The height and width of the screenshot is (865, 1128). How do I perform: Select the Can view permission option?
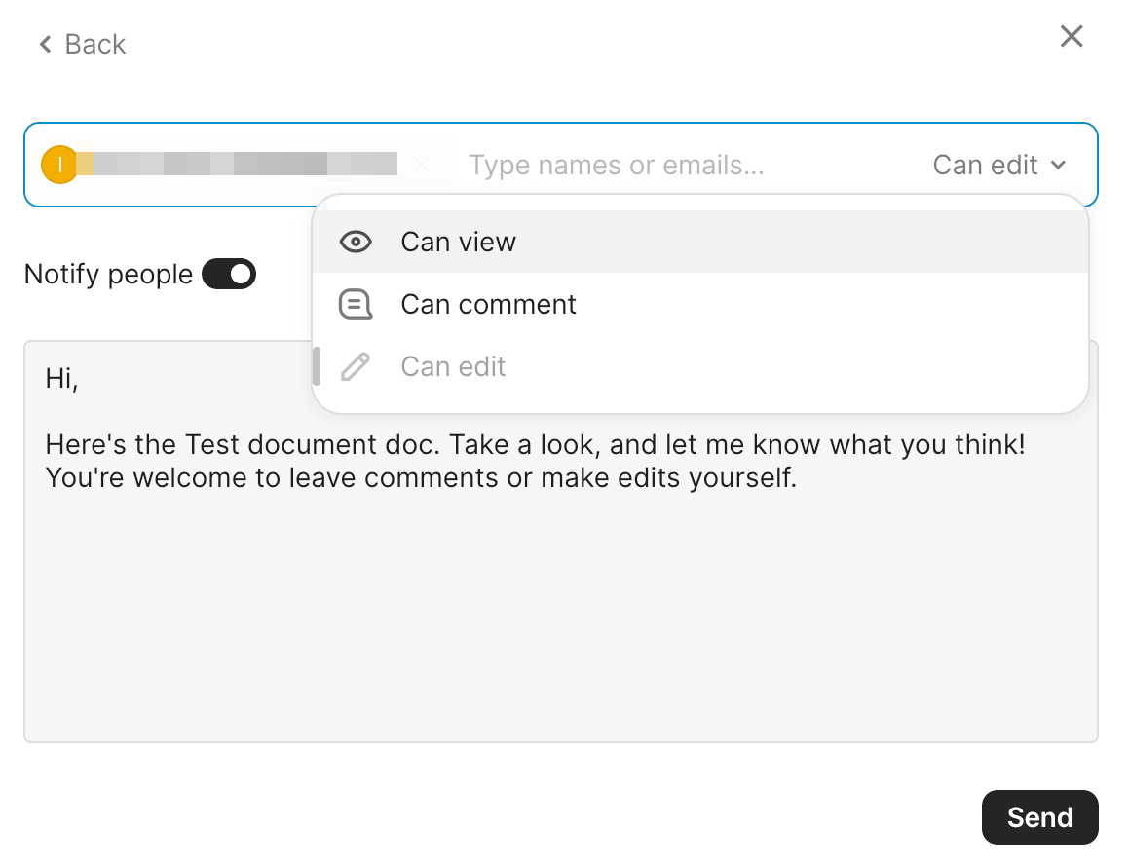point(700,242)
